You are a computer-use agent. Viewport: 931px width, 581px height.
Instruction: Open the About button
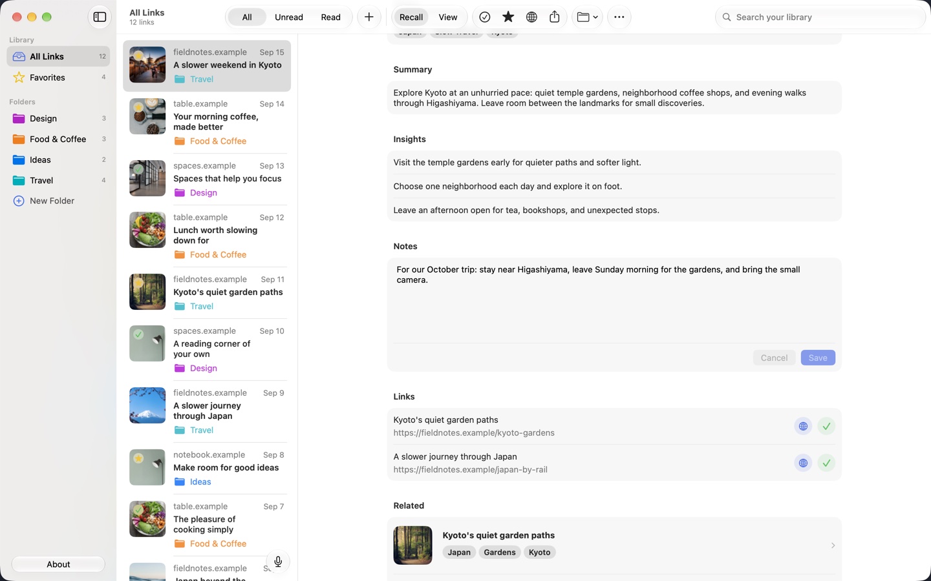coord(58,564)
